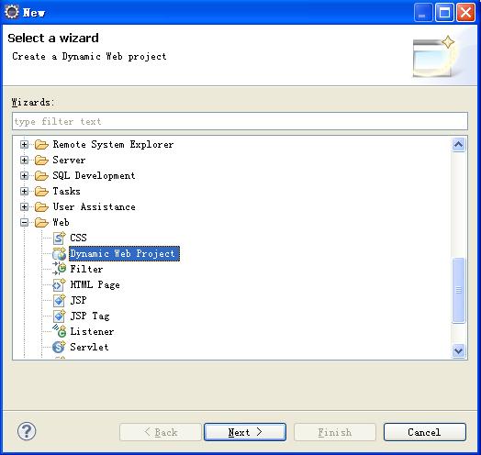This screenshot has width=481, height=455.
Task: Click the JSP Tag wizard icon
Action: 59,316
